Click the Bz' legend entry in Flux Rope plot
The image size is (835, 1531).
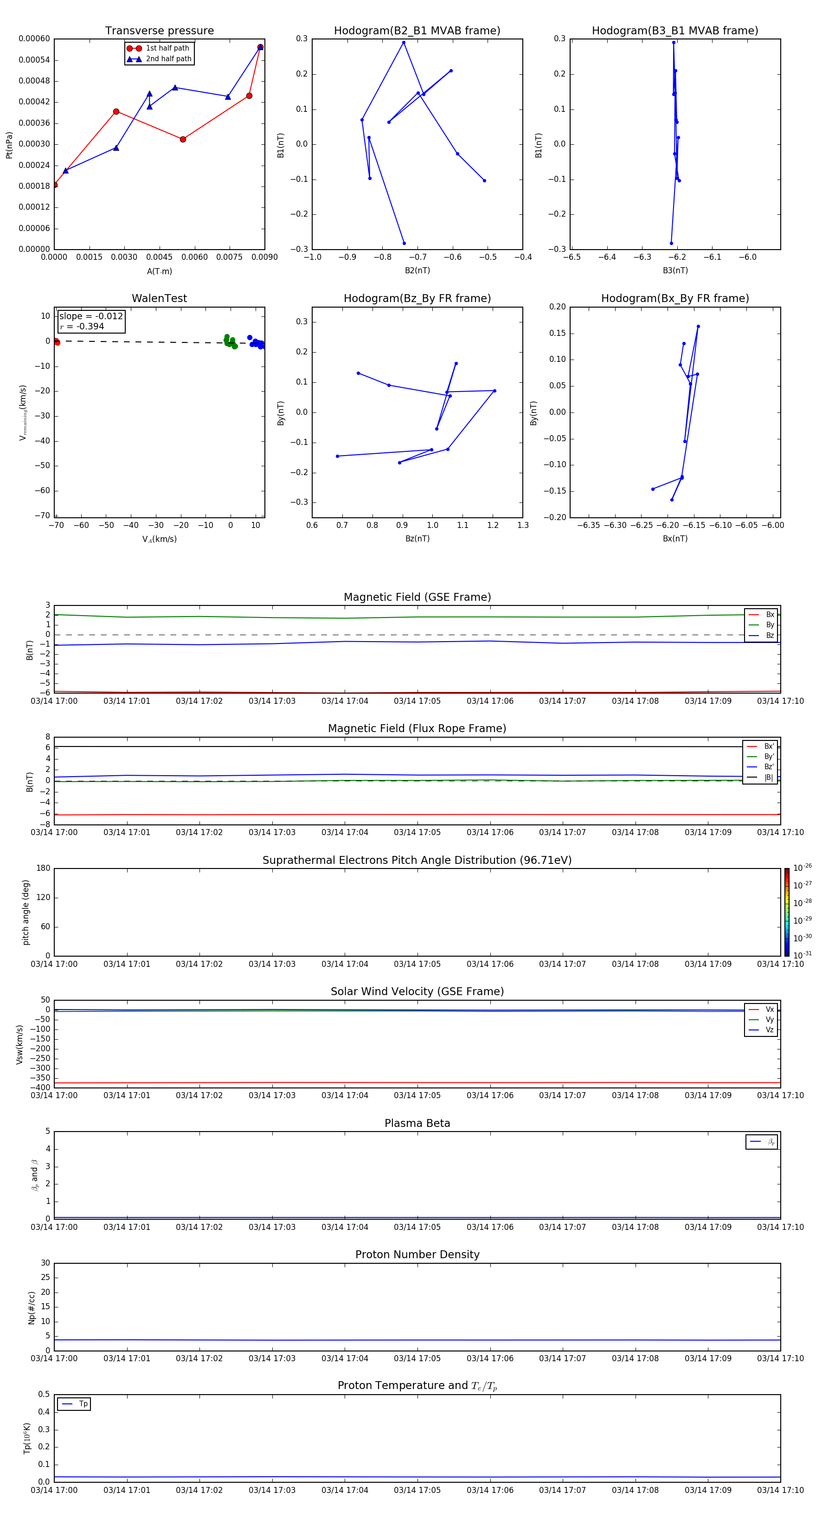760,767
